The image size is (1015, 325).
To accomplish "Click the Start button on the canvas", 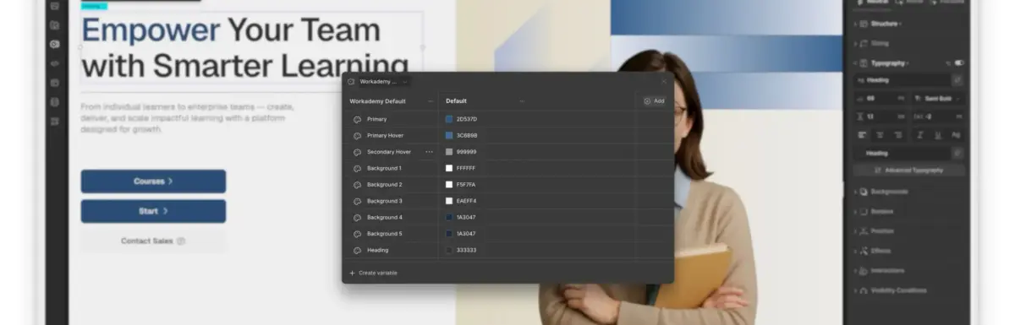I will click(153, 211).
